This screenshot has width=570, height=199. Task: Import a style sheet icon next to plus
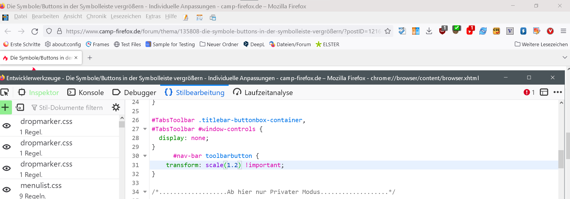pos(20,107)
